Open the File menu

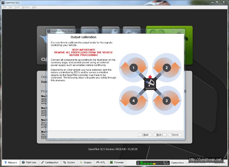tap(5, 7)
